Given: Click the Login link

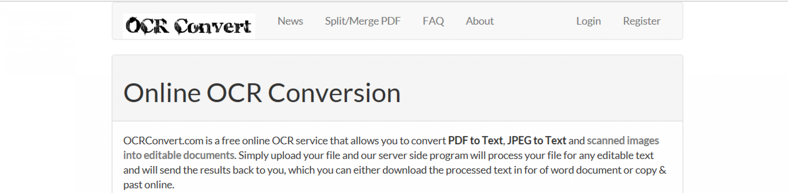Looking at the screenshot, I should point(588,21).
